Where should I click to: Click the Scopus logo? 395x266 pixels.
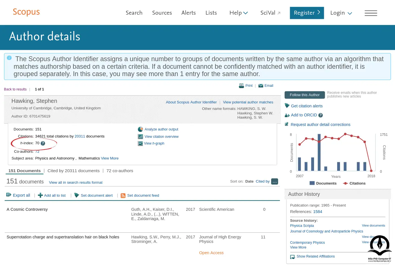pyautogui.click(x=26, y=12)
